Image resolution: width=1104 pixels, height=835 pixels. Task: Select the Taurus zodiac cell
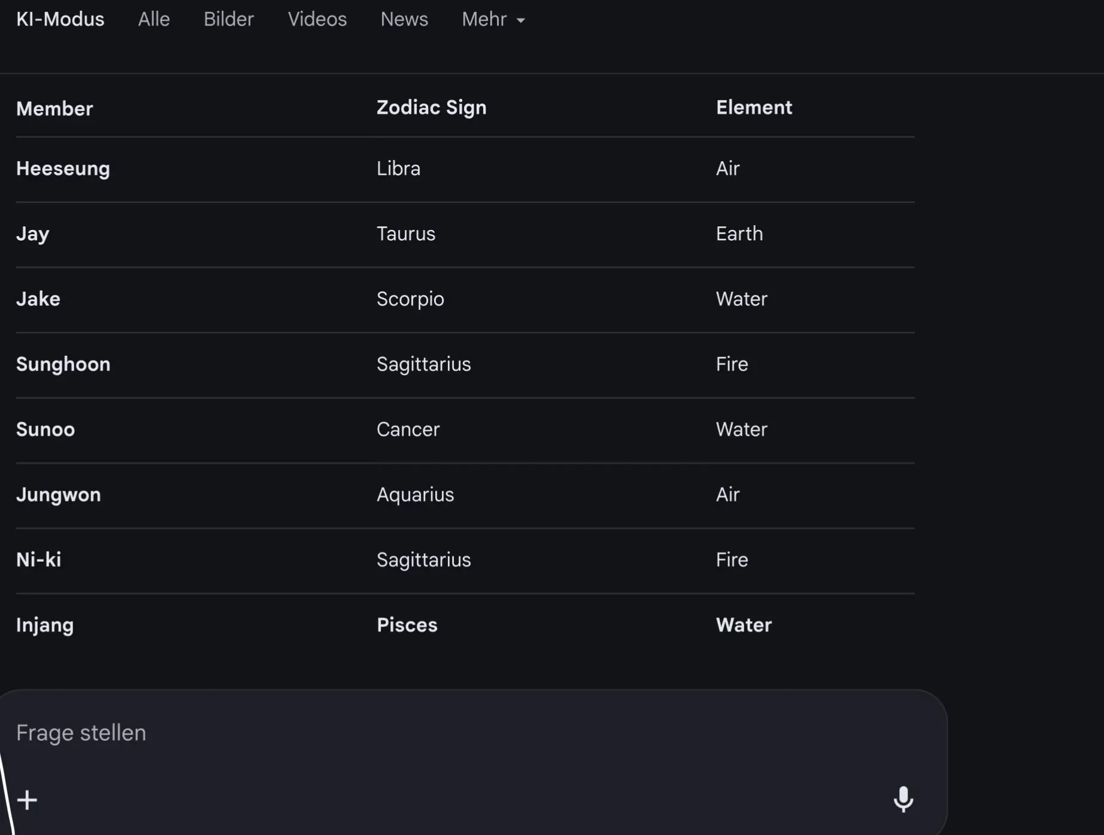pos(405,234)
